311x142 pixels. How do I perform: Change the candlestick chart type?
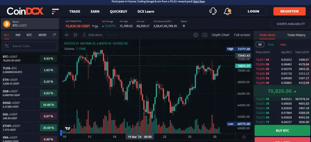[x=75, y=35]
